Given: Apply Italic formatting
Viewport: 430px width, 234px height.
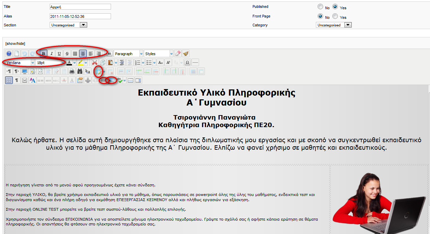Looking at the screenshot, I should point(52,54).
